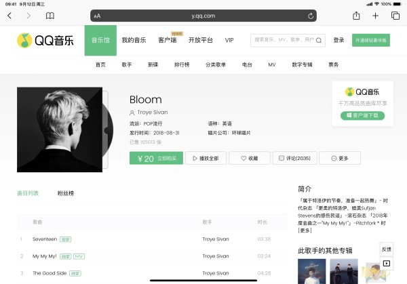Tap the AA reader text-size control
This screenshot has width=407, height=284.
click(97, 16)
